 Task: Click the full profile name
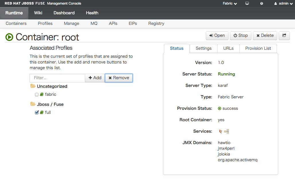pos(48,112)
